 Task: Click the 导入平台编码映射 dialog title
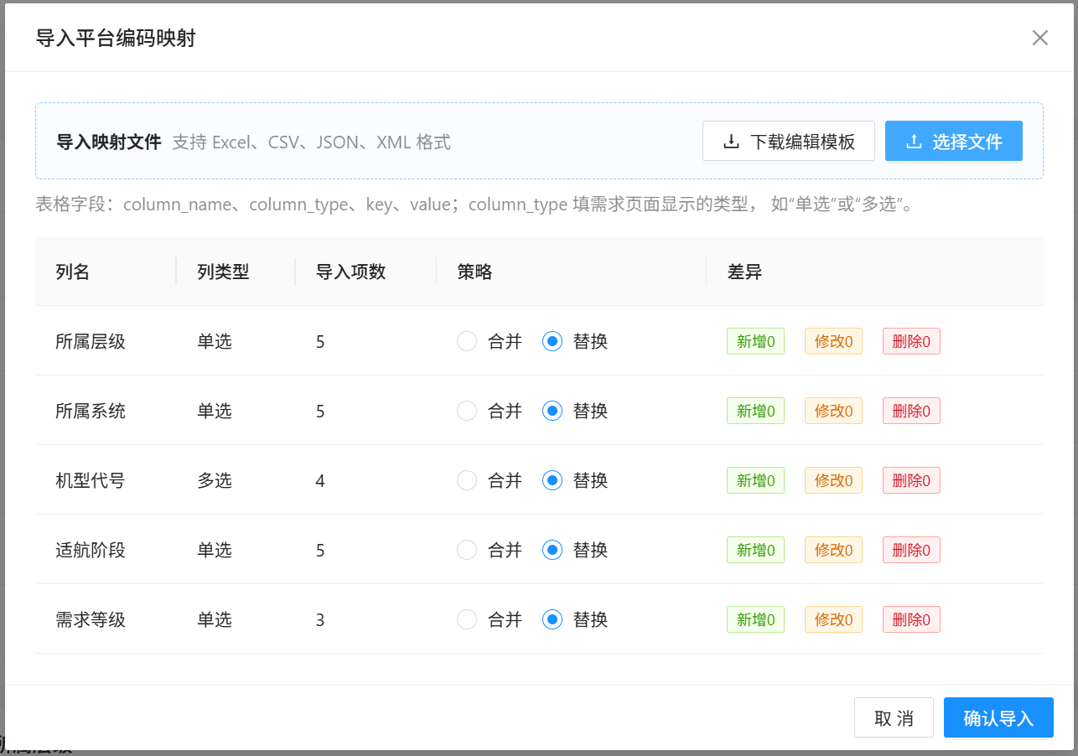[x=116, y=38]
